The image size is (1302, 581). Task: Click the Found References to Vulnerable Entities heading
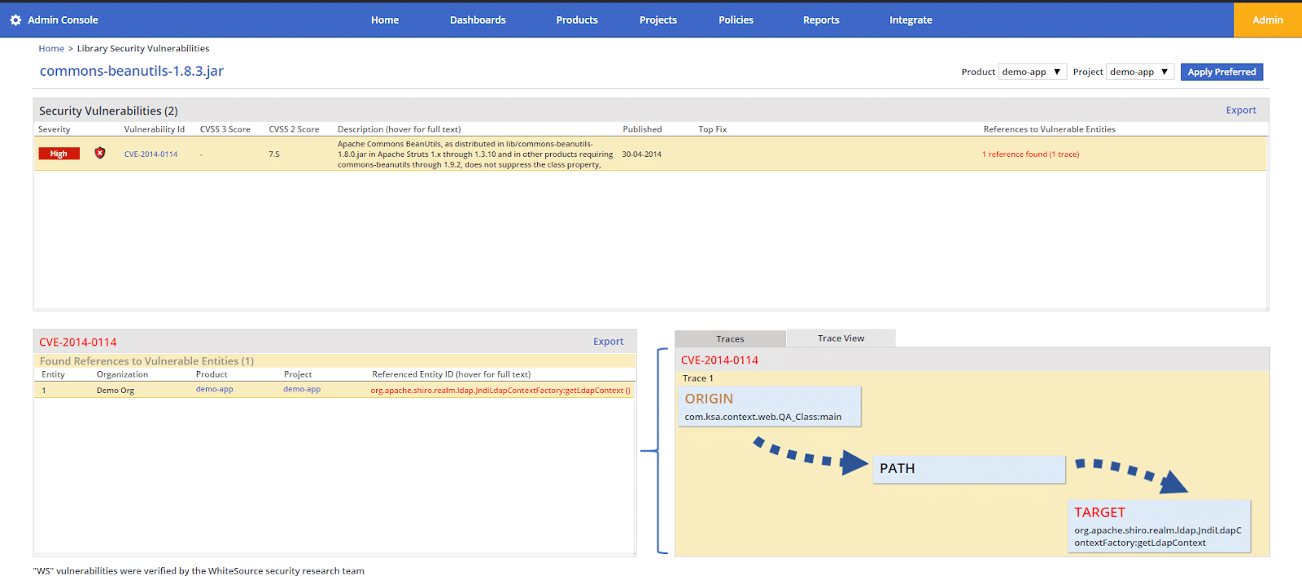(146, 361)
